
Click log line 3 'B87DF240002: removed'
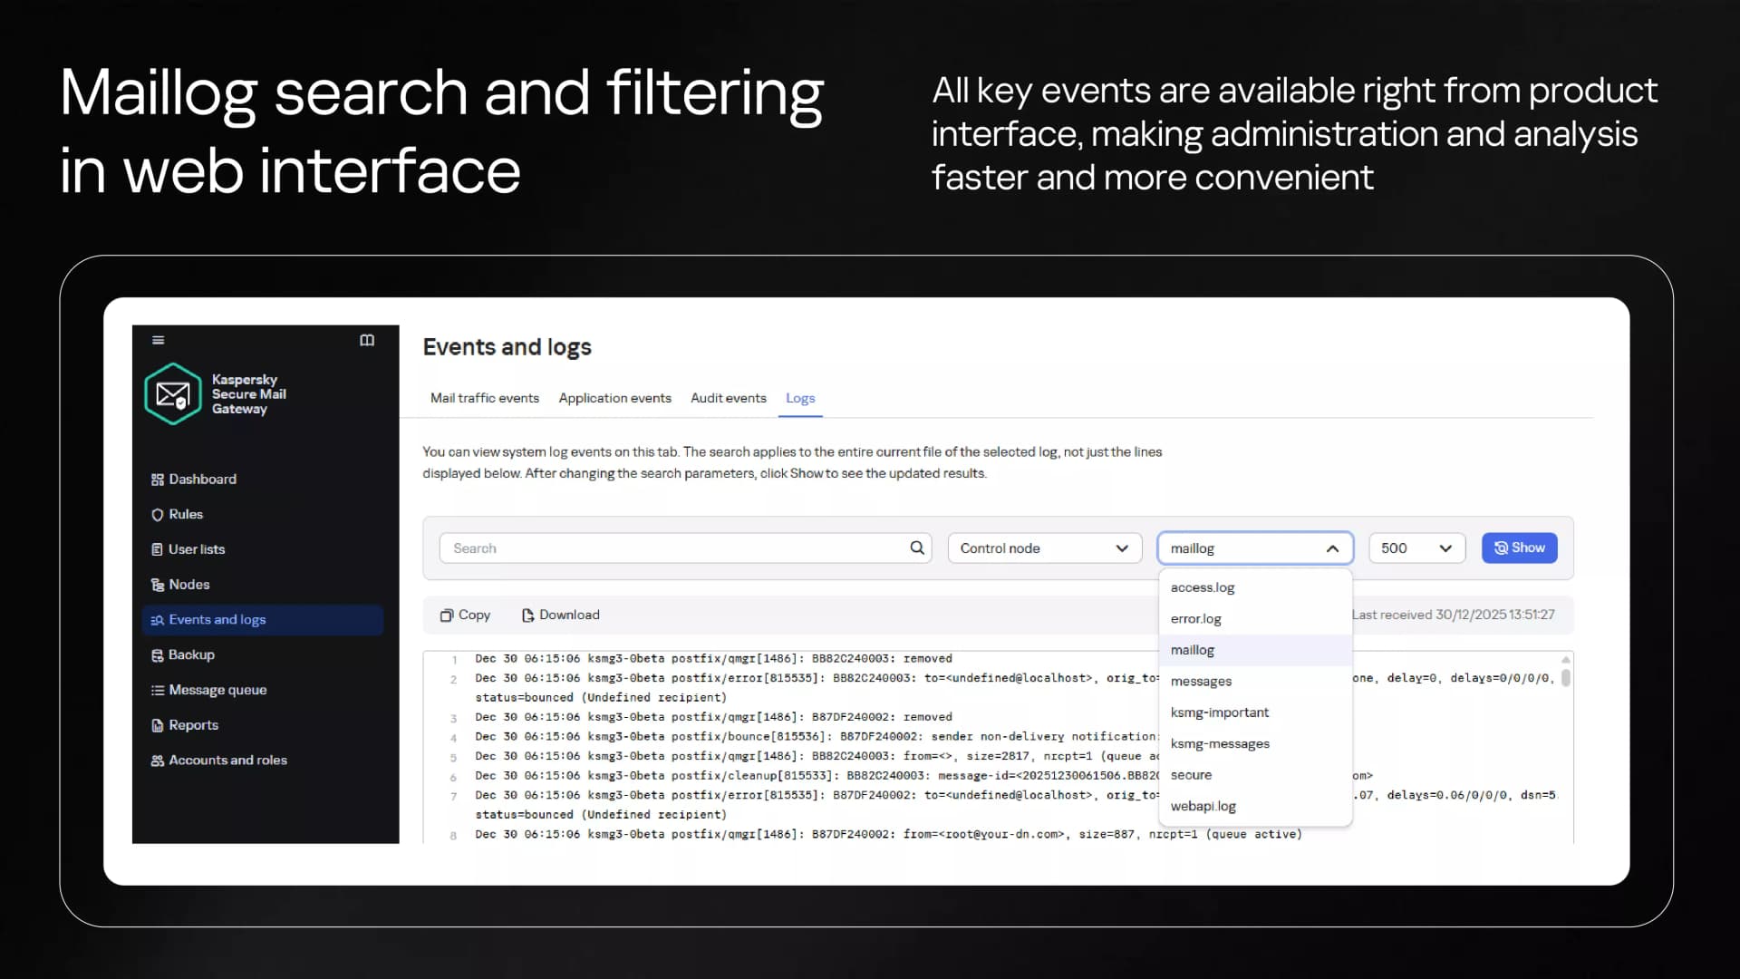click(x=713, y=717)
